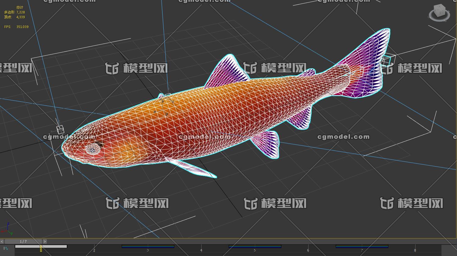Viewport: 457px width, 256px height.
Task: Step to the previous frame arrow
Action: (x=2, y=241)
